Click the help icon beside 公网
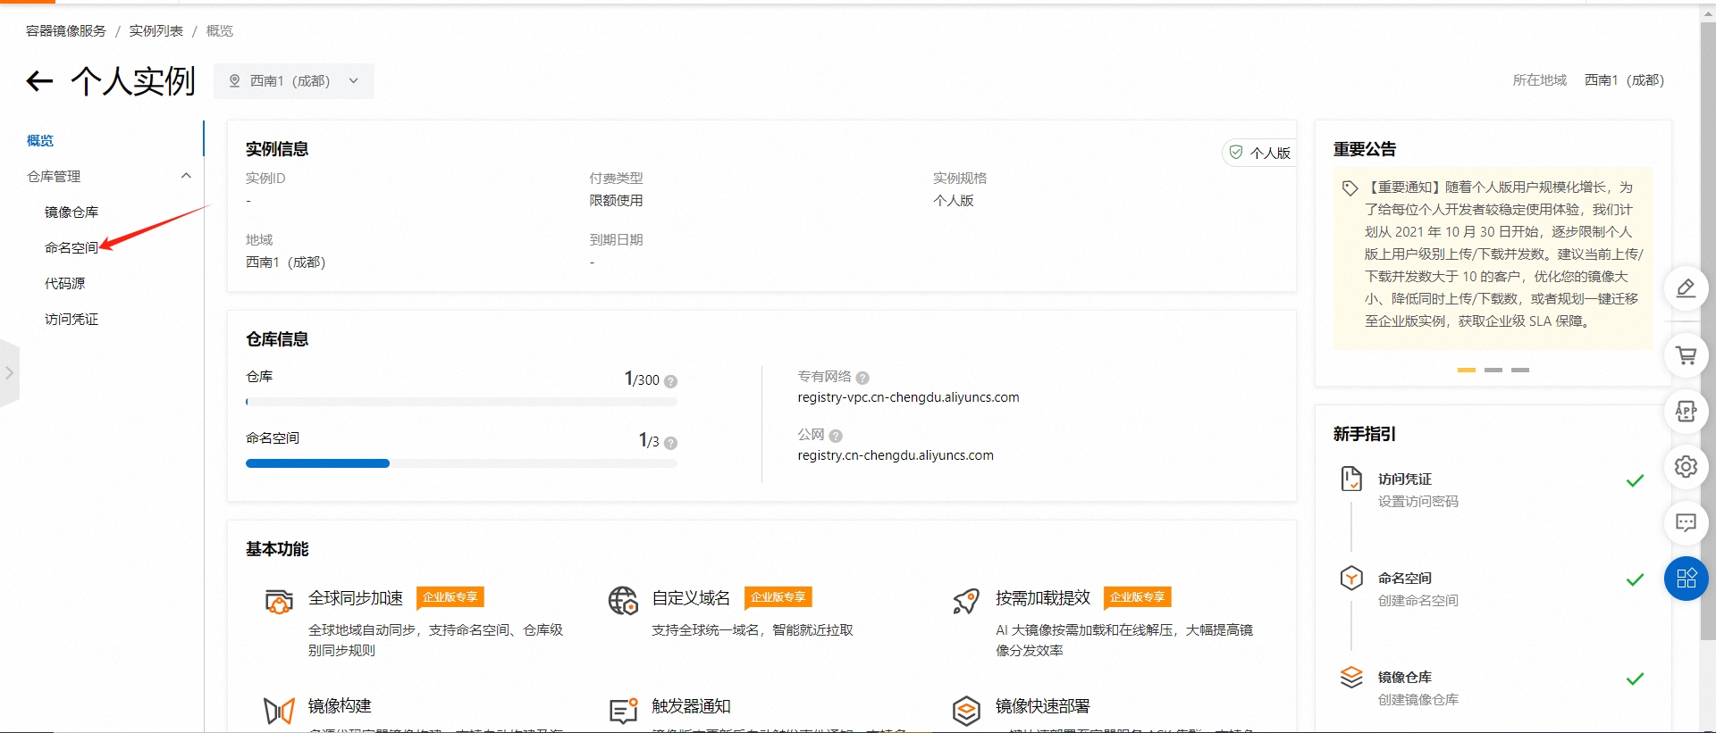 pyautogui.click(x=836, y=436)
